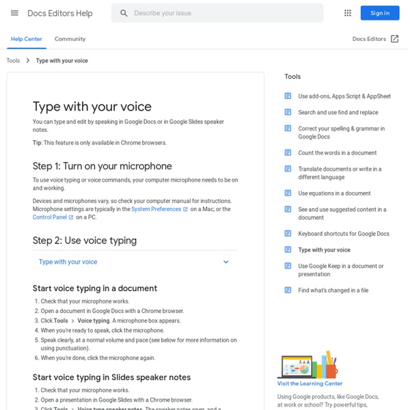Image resolution: width=410 pixels, height=410 pixels.
Task: Open Use Google Keep in a document article
Action: point(341,270)
